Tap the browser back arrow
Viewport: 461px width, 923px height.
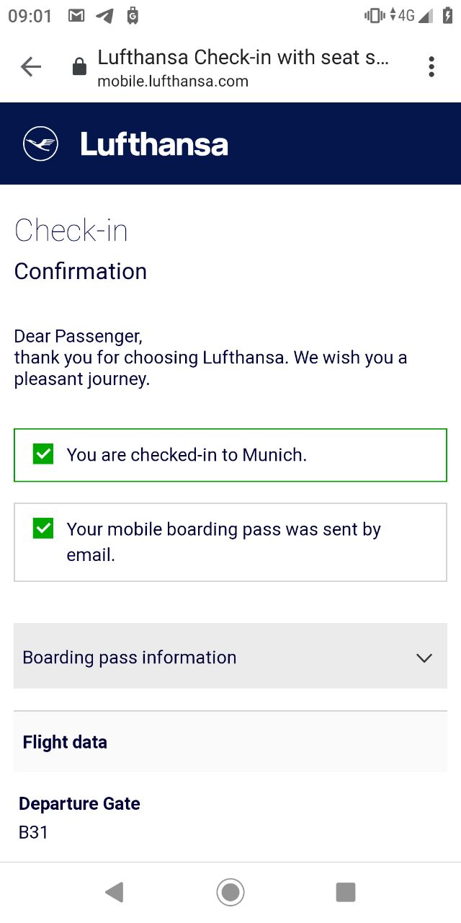tap(31, 67)
